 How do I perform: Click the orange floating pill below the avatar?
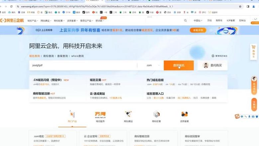click(254, 105)
